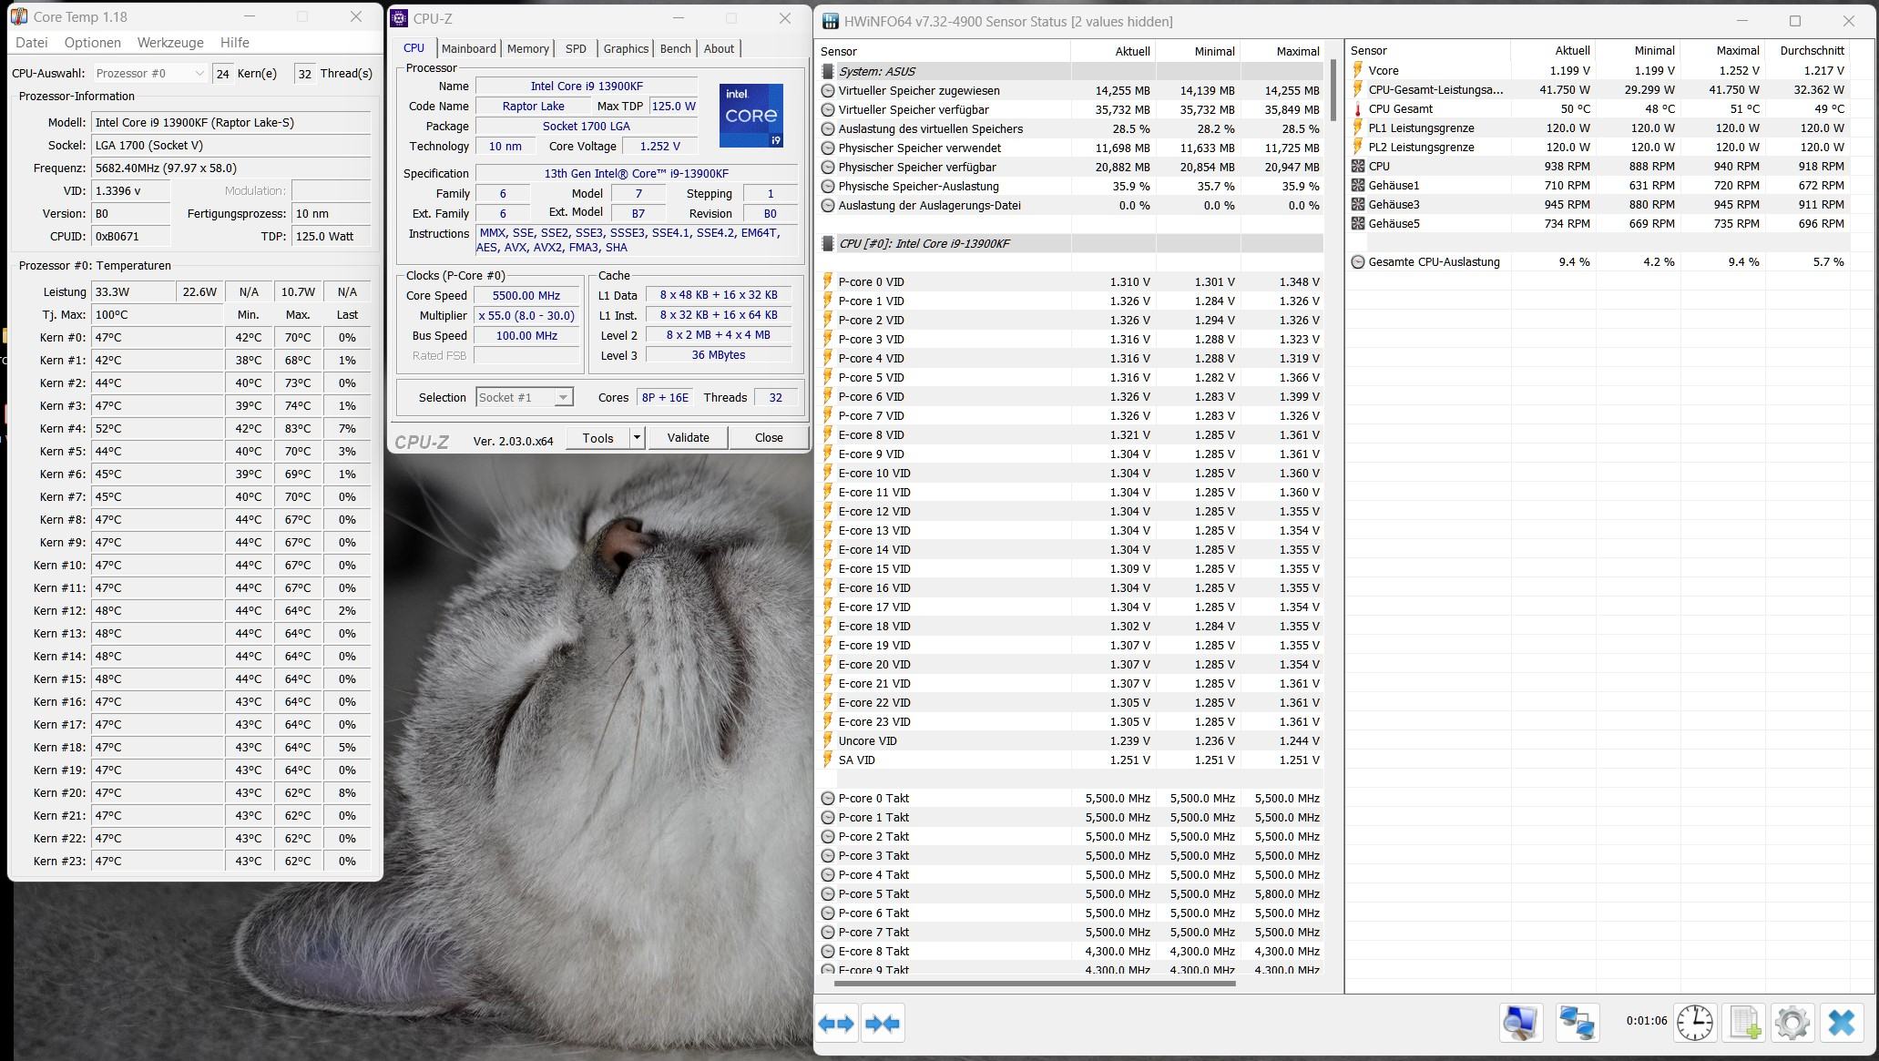The width and height of the screenshot is (1879, 1061).
Task: Click P-core 0 Takt clock icon
Action: point(828,798)
